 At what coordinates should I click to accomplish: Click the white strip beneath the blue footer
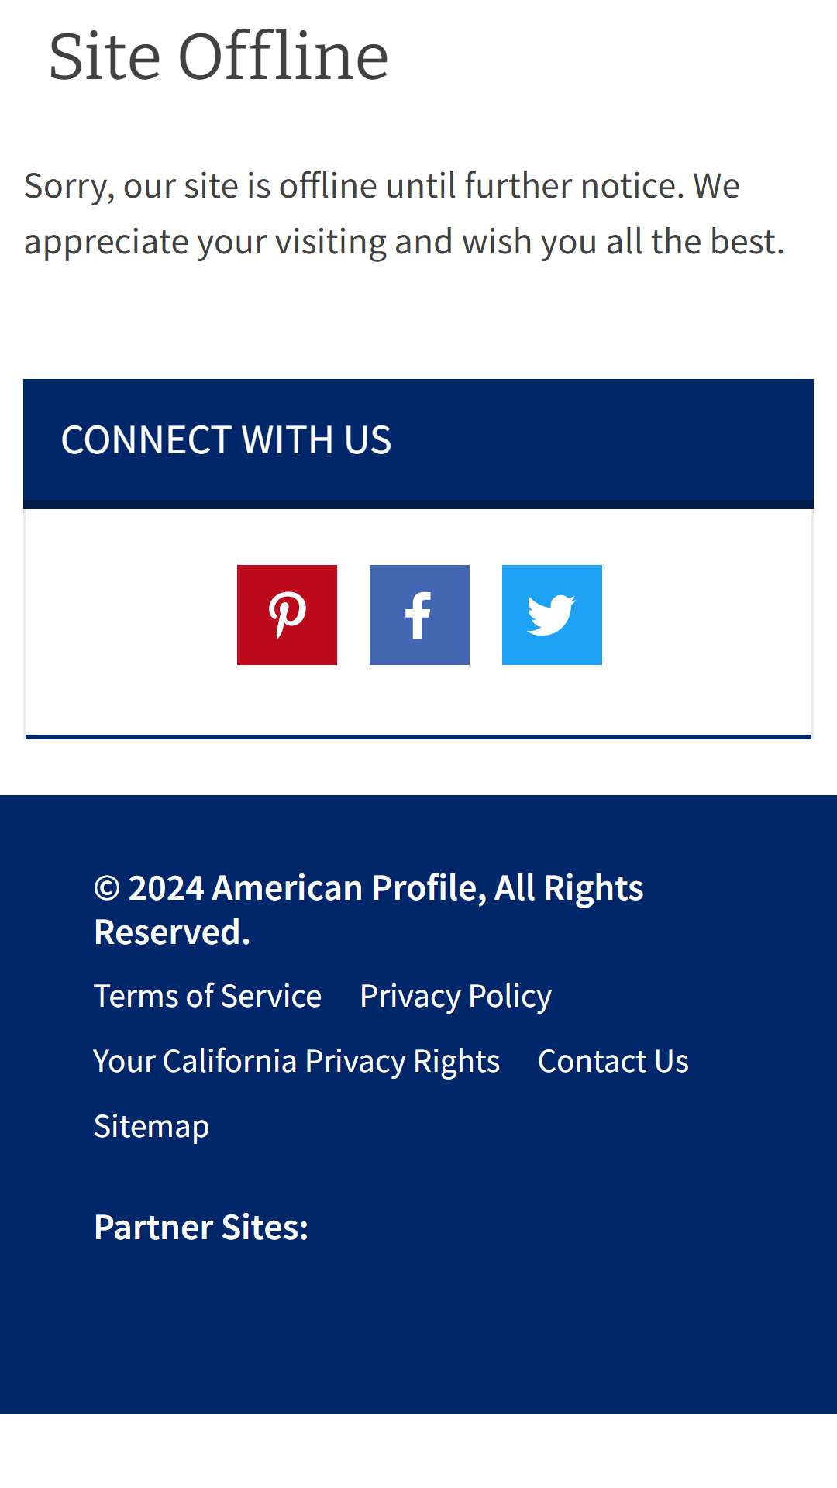point(418,1450)
